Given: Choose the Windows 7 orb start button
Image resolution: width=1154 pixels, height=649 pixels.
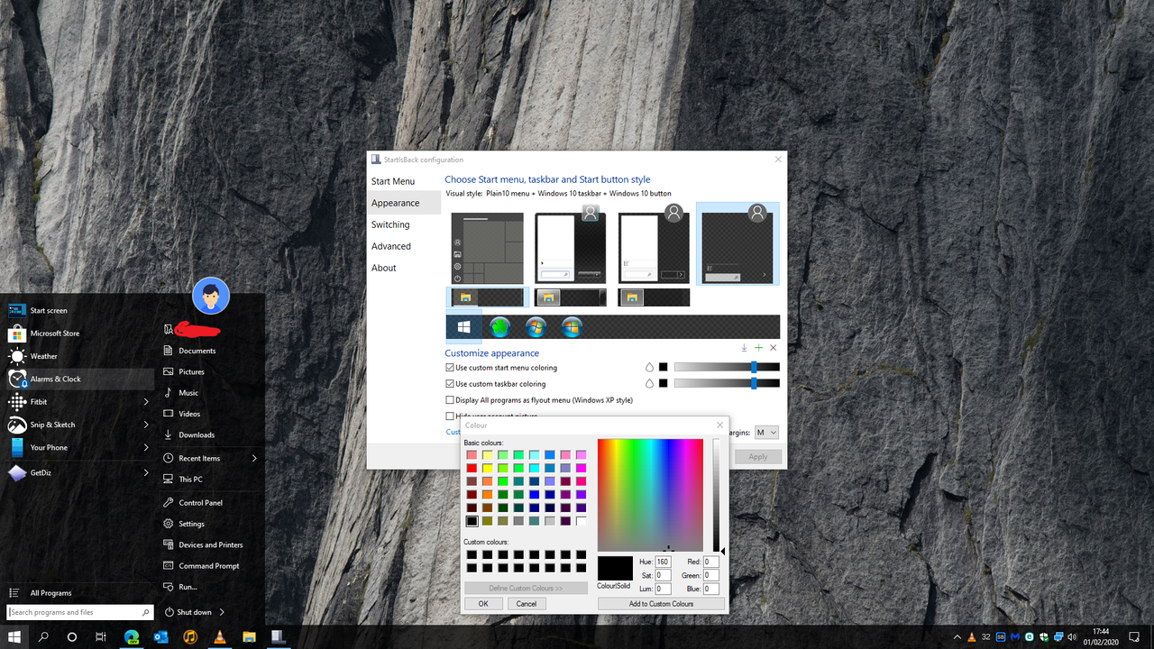Looking at the screenshot, I should click(x=536, y=326).
